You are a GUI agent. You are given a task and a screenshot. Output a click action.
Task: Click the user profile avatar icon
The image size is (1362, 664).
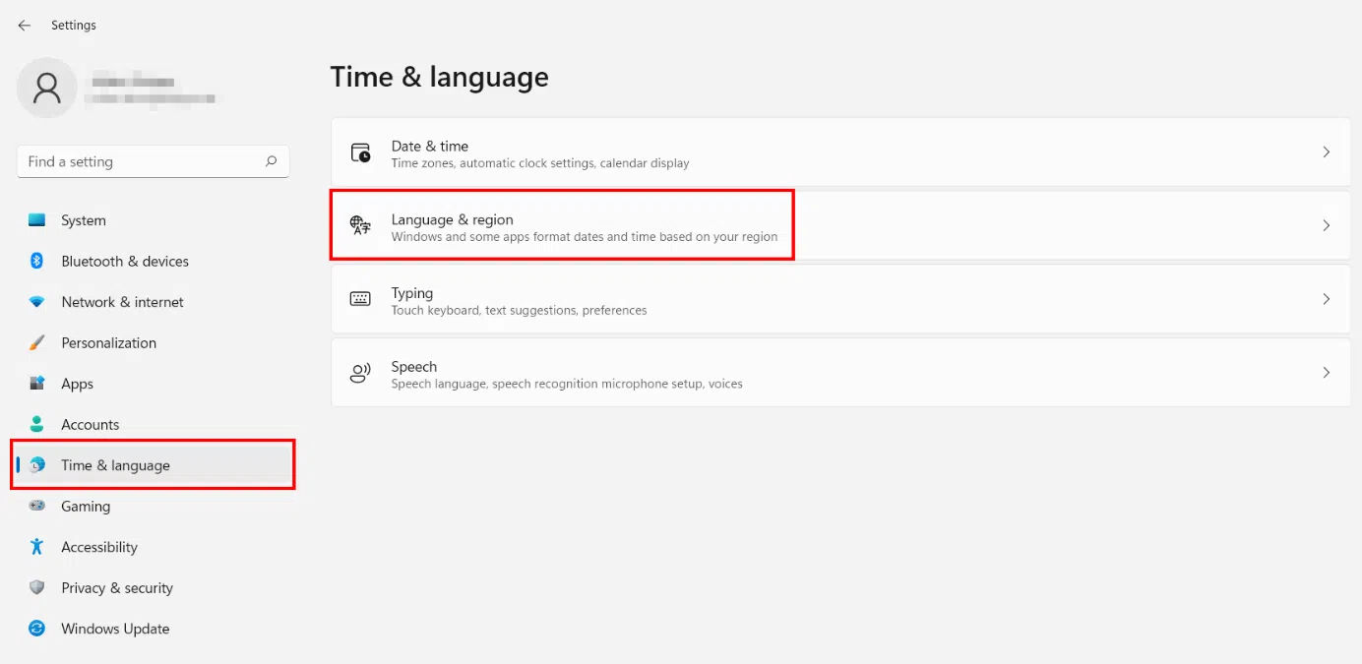click(46, 89)
